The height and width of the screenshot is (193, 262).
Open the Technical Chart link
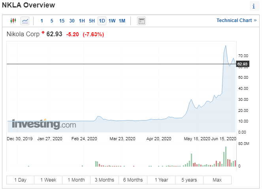point(236,20)
